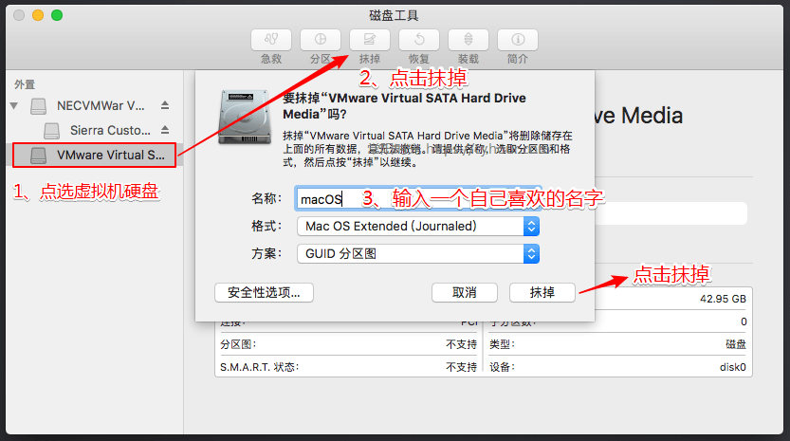Select VMware Virtual S... disk in sidebar
The image size is (790, 441).
coord(95,156)
